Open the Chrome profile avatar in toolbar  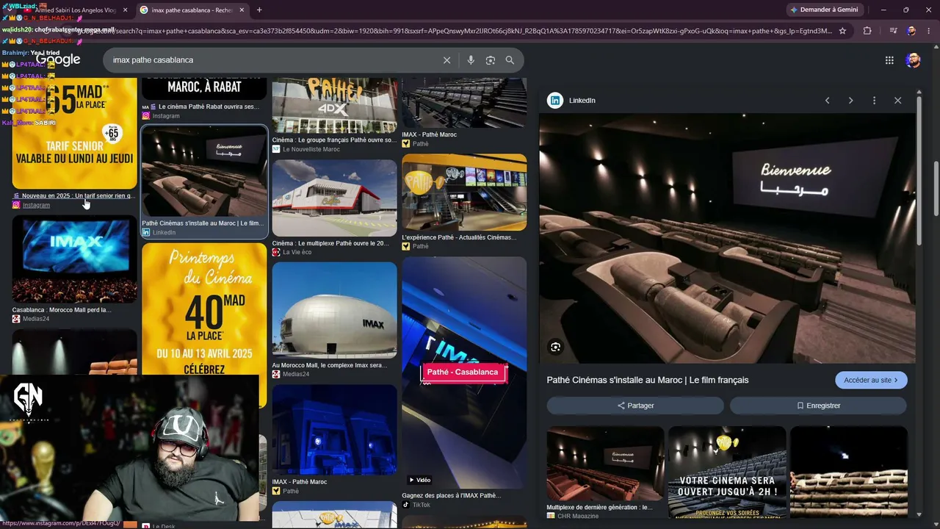click(911, 31)
